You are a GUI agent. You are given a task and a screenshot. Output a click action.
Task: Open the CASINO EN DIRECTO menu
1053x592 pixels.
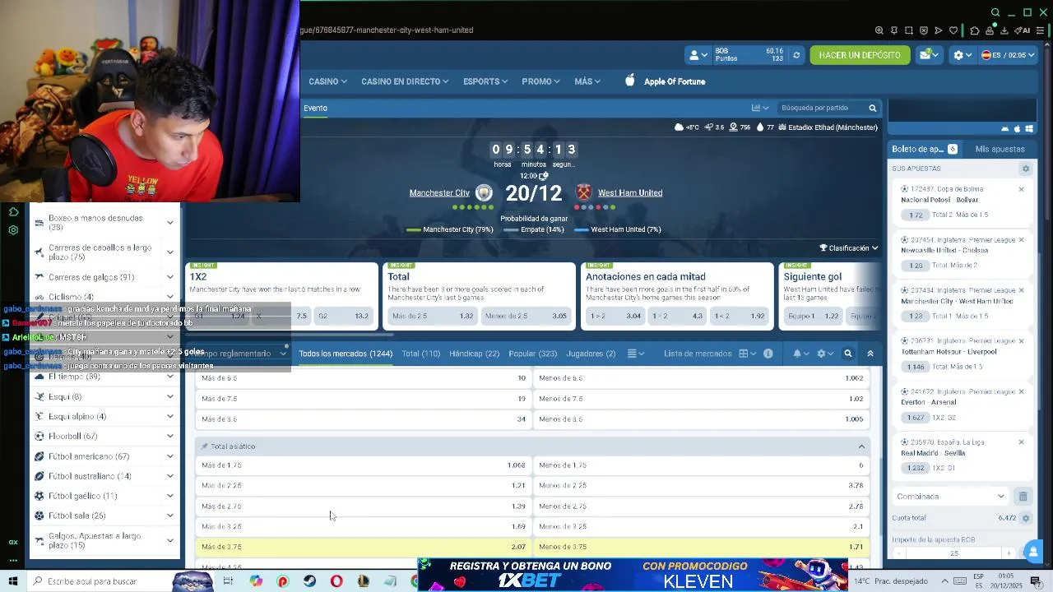[x=405, y=81]
